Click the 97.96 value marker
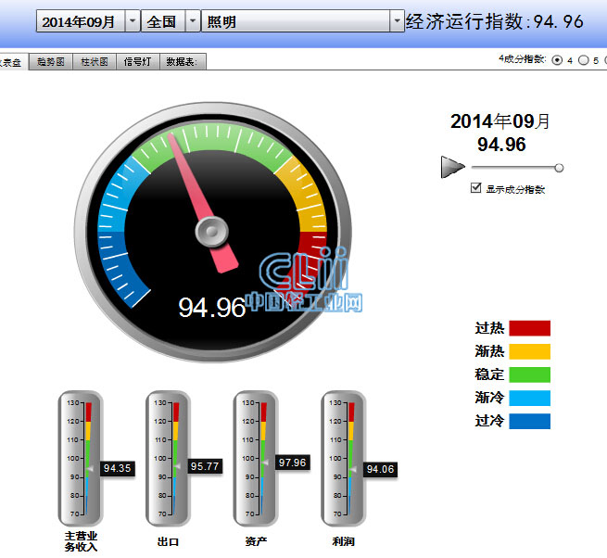The image size is (607, 558). [x=292, y=462]
